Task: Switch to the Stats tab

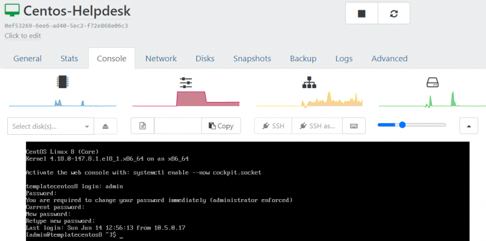Action: [x=69, y=58]
